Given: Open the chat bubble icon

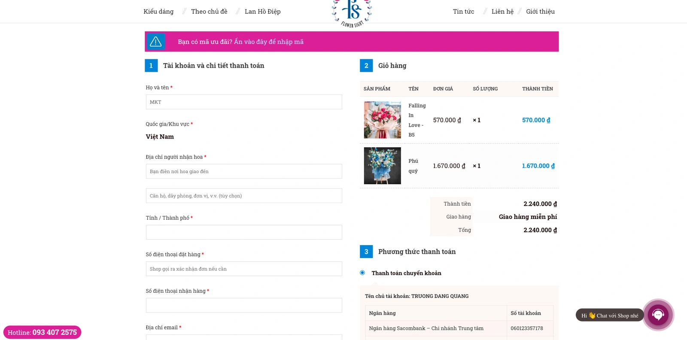Looking at the screenshot, I should tap(658, 315).
